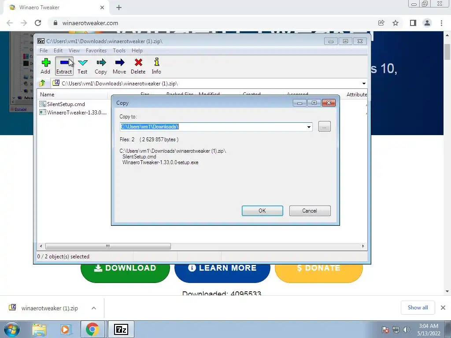Open a new Chrome tab
The width and height of the screenshot is (451, 338).
click(x=119, y=7)
